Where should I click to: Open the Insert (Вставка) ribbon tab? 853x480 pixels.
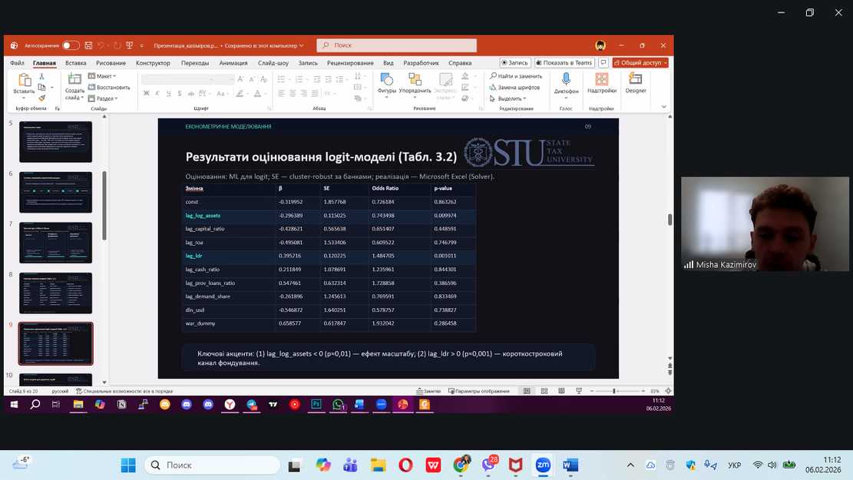(x=76, y=63)
